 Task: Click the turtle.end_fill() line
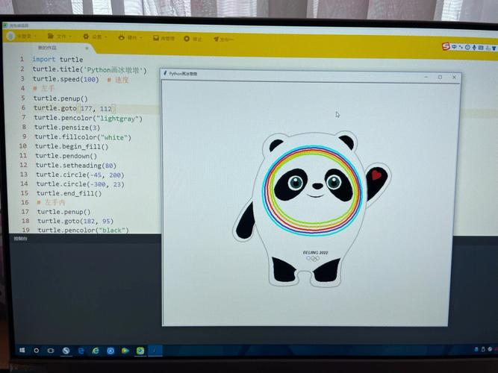(x=69, y=193)
